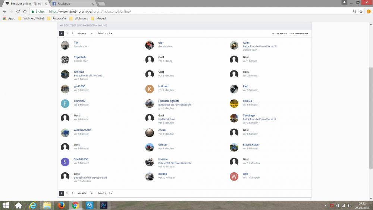Reload the current page
This screenshot has height=210, width=373.
pyautogui.click(x=18, y=12)
